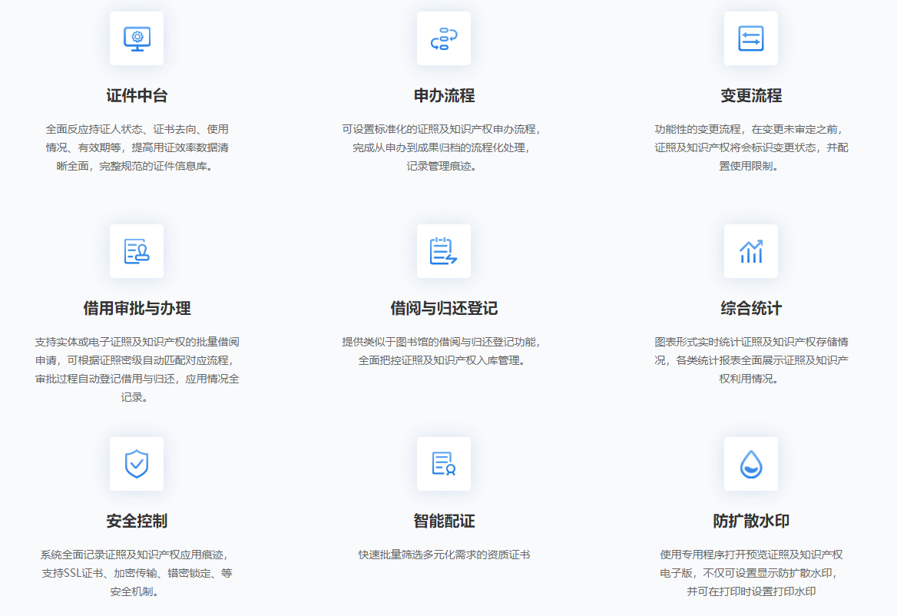The image size is (897, 616).
Task: Open the 综合统计 heading
Action: (751, 309)
